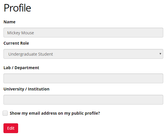Click the 'Name' field label
Viewport: 167px width, 136px height.
10,22
